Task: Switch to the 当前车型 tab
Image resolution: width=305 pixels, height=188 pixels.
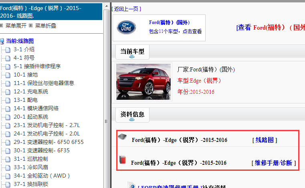Action: pos(132,52)
